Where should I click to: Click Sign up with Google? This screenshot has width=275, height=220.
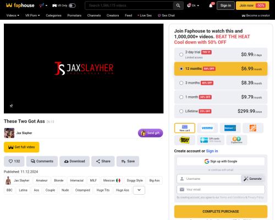[221, 161]
